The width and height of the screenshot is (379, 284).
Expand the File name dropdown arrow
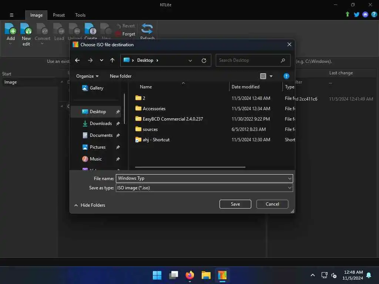289,179
